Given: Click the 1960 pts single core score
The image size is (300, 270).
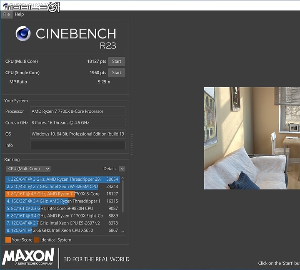Looking at the screenshot, I should tap(98, 73).
